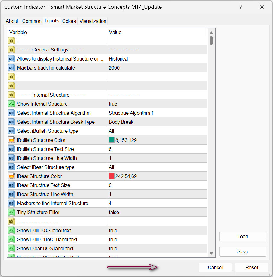Click the icon beside iBullish Structure Line Width
This screenshot has height=277, width=273.
point(11,158)
